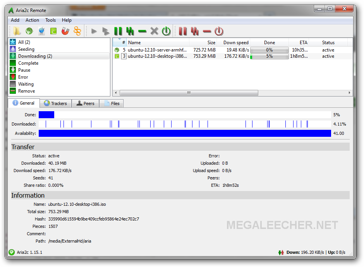Viewport: 364px width, 267px height.
Task: Click the open folder toolbar icon
Action: (17, 31)
